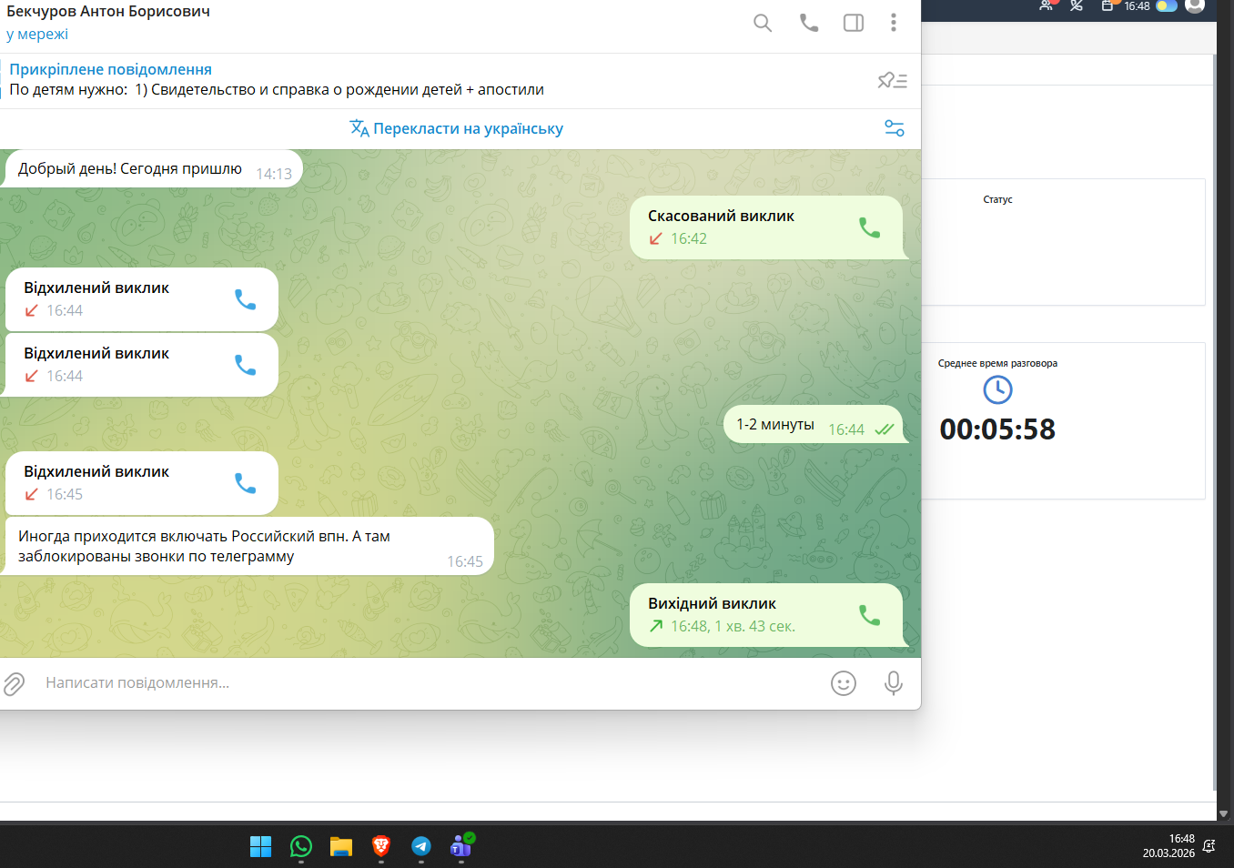Click the Статус label in background panel

click(997, 199)
